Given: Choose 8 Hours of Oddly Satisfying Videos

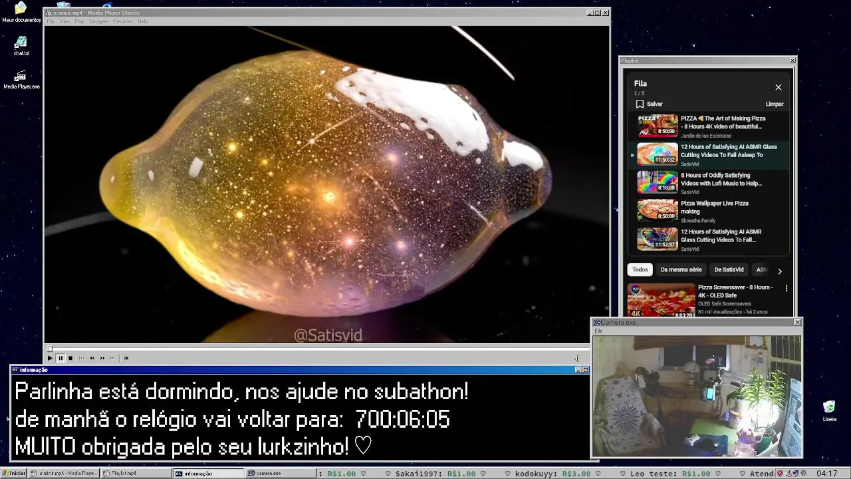Looking at the screenshot, I should pyautogui.click(x=709, y=183).
